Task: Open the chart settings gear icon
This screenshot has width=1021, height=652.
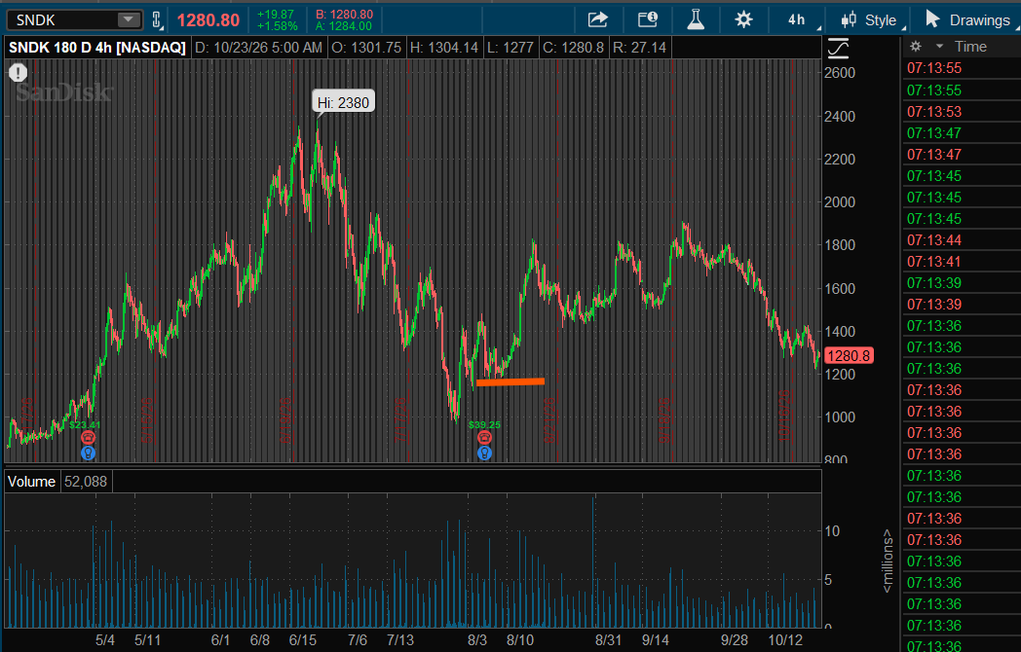Action: pos(743,20)
